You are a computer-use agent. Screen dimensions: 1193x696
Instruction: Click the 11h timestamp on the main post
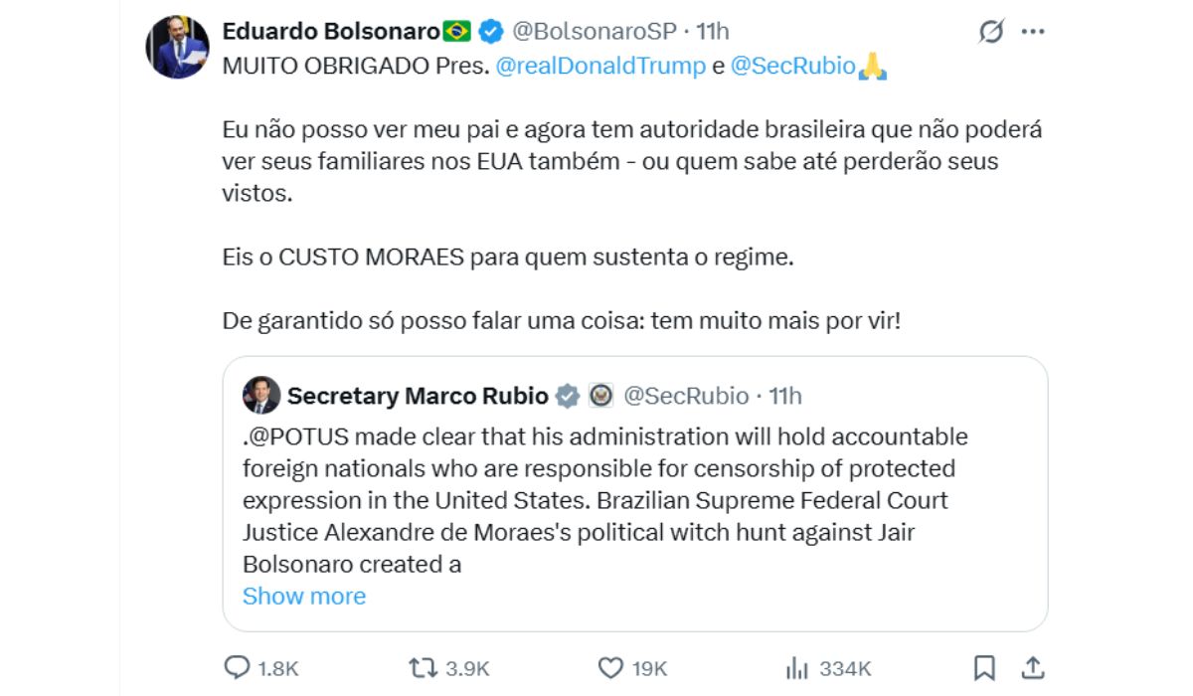click(712, 30)
